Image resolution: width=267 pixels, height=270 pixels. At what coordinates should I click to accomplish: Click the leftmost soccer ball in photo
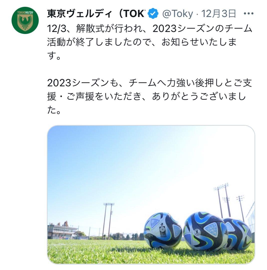(x=163, y=230)
